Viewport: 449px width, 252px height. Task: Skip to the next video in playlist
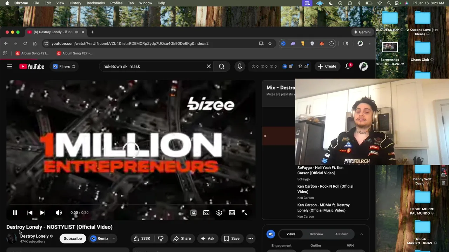click(x=42, y=212)
